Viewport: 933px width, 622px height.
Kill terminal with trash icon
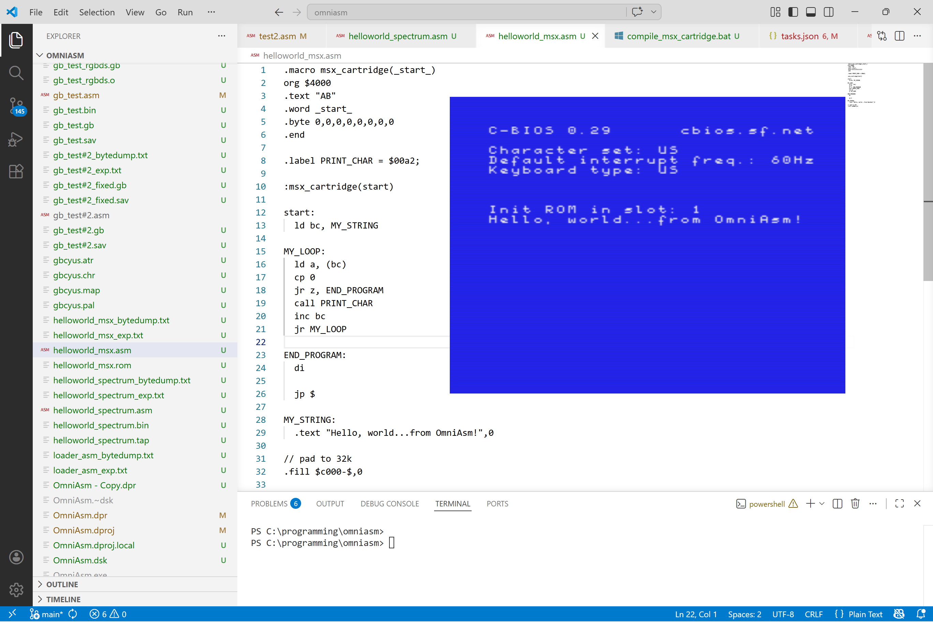click(x=855, y=504)
